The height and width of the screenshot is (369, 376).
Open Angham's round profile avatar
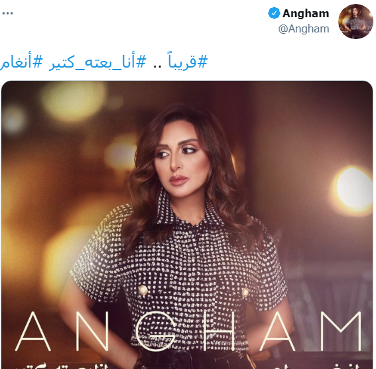[x=355, y=21]
